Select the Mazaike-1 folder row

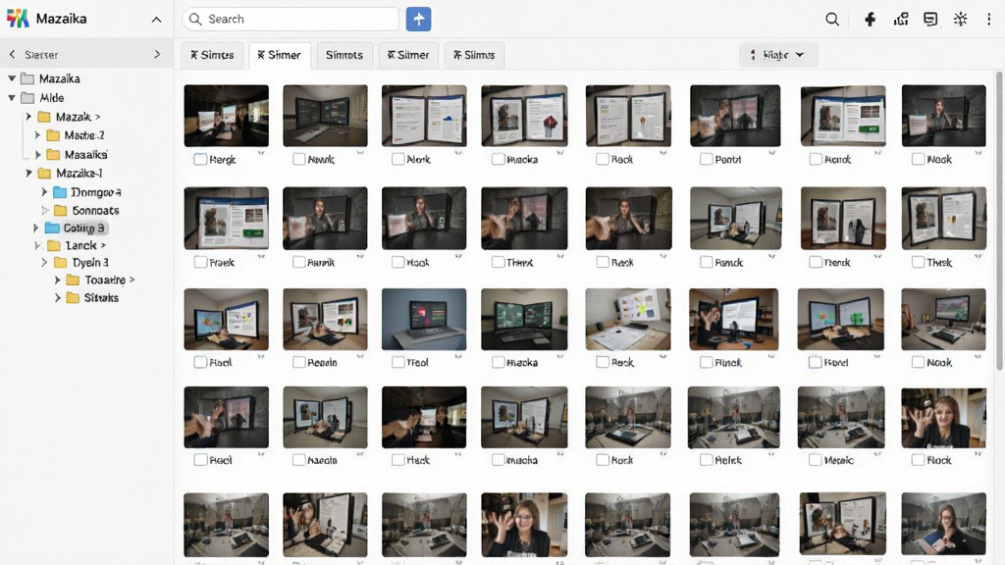[79, 173]
